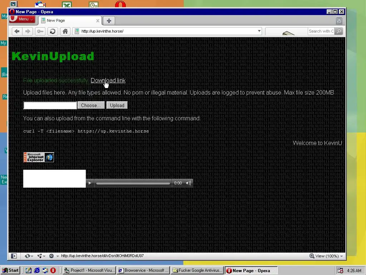366x275 pixels.
Task: Click the Excel desktop icon
Action: click(67, 4)
